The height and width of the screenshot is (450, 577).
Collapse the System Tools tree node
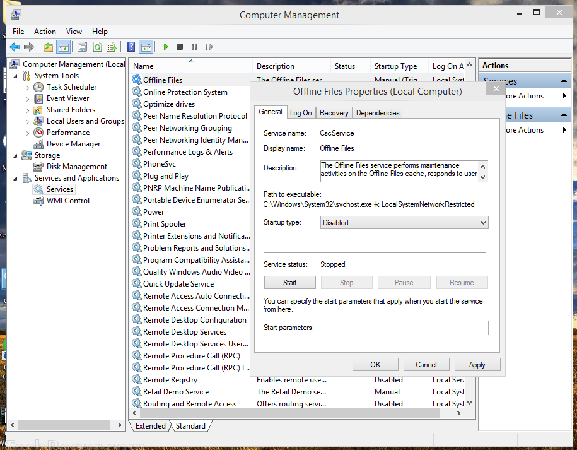pyautogui.click(x=16, y=76)
